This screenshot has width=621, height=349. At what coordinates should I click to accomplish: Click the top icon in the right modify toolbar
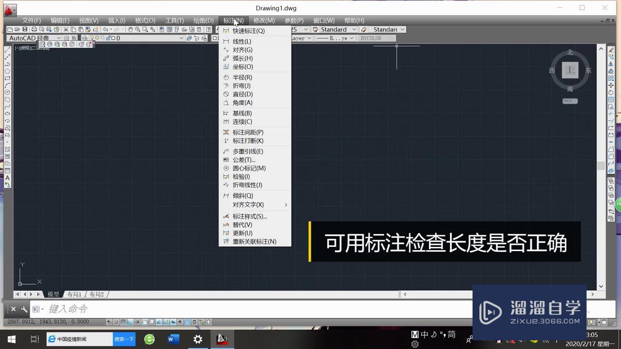[611, 50]
